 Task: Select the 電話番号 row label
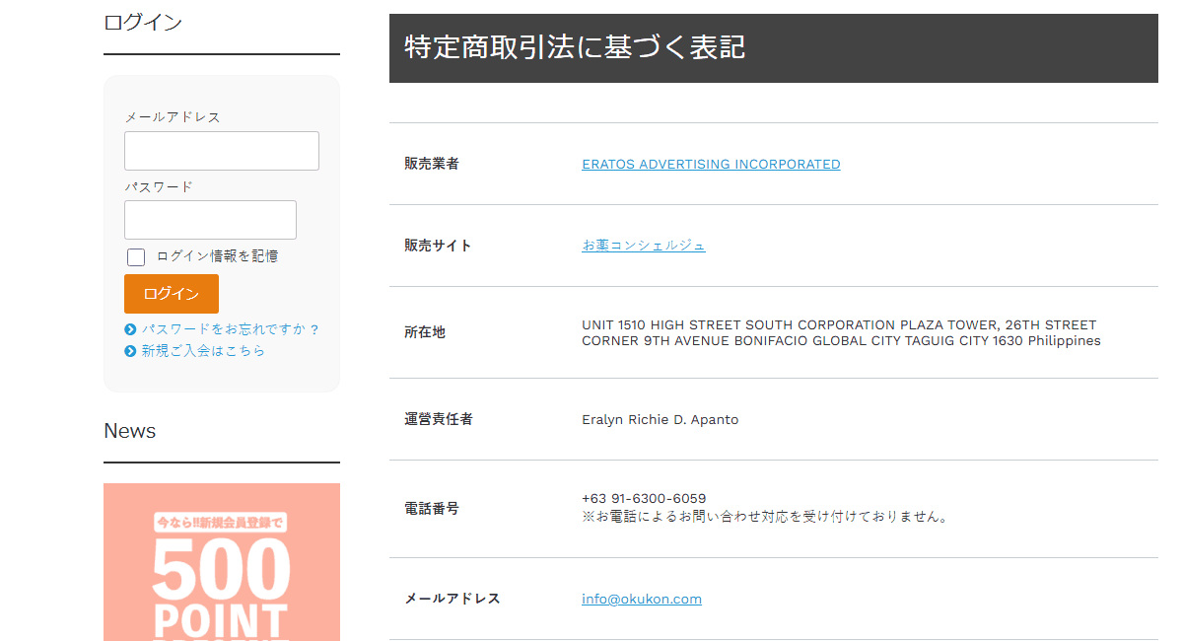pyautogui.click(x=432, y=508)
